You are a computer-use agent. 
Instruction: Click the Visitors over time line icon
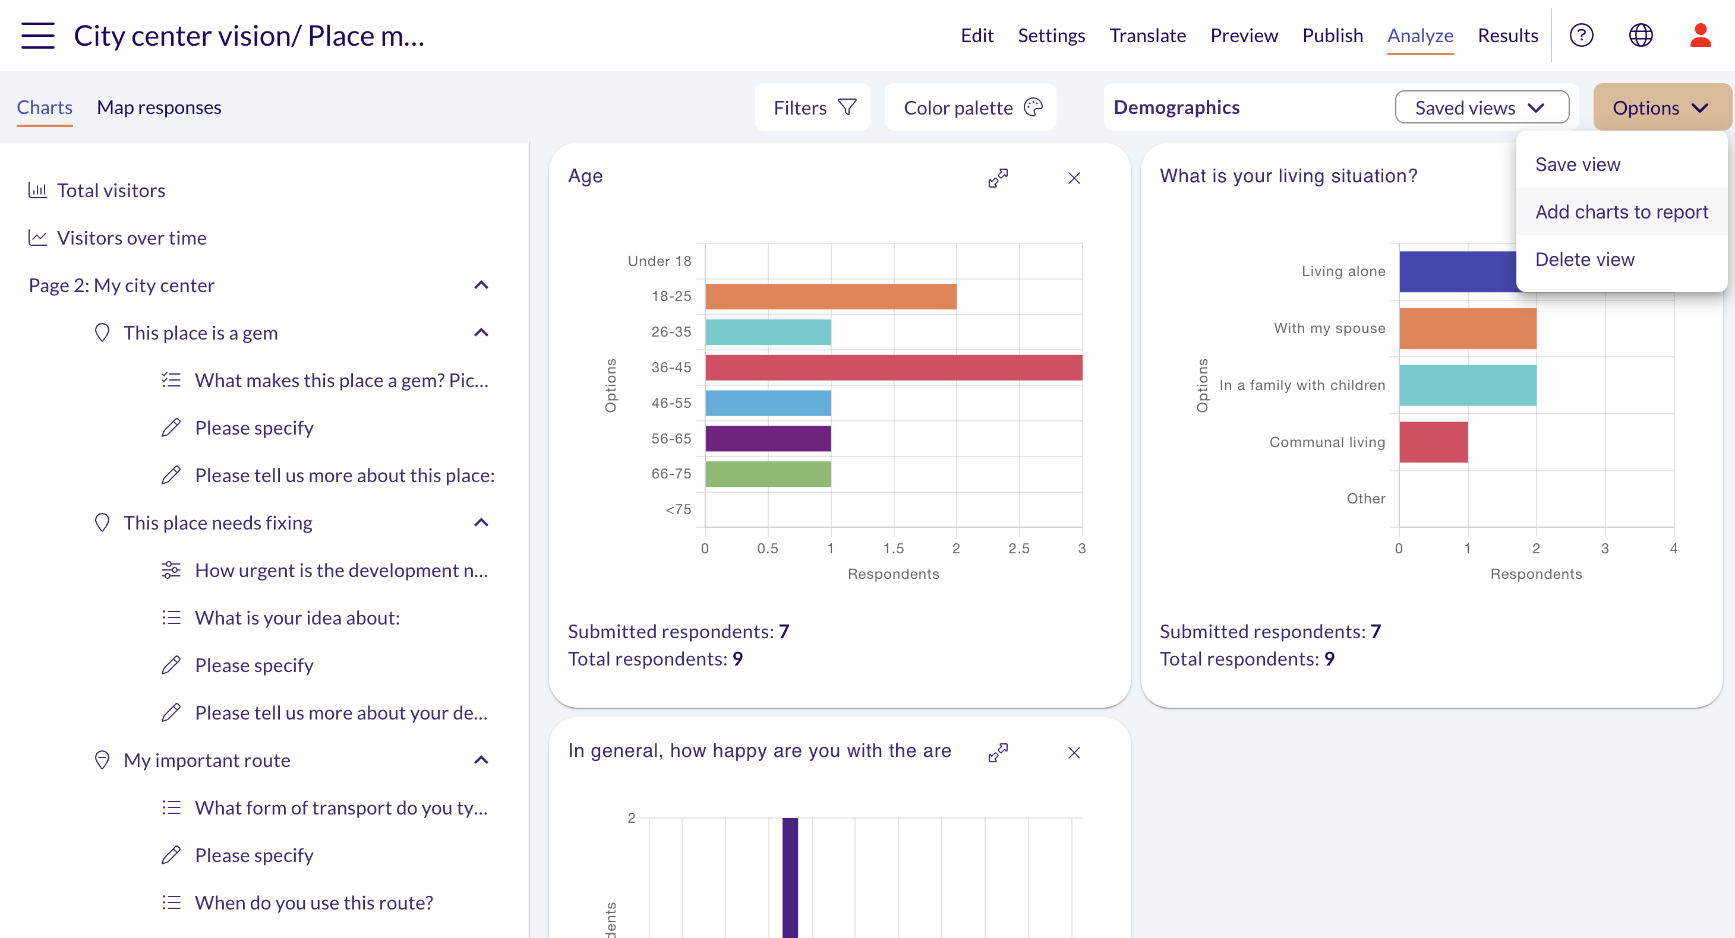[37, 237]
